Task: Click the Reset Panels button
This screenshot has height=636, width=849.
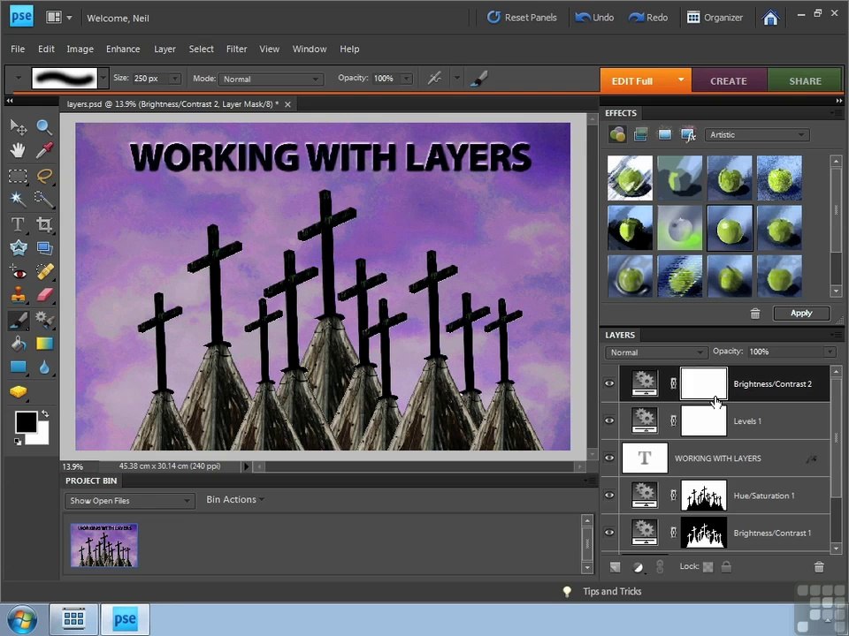Action: 522,18
